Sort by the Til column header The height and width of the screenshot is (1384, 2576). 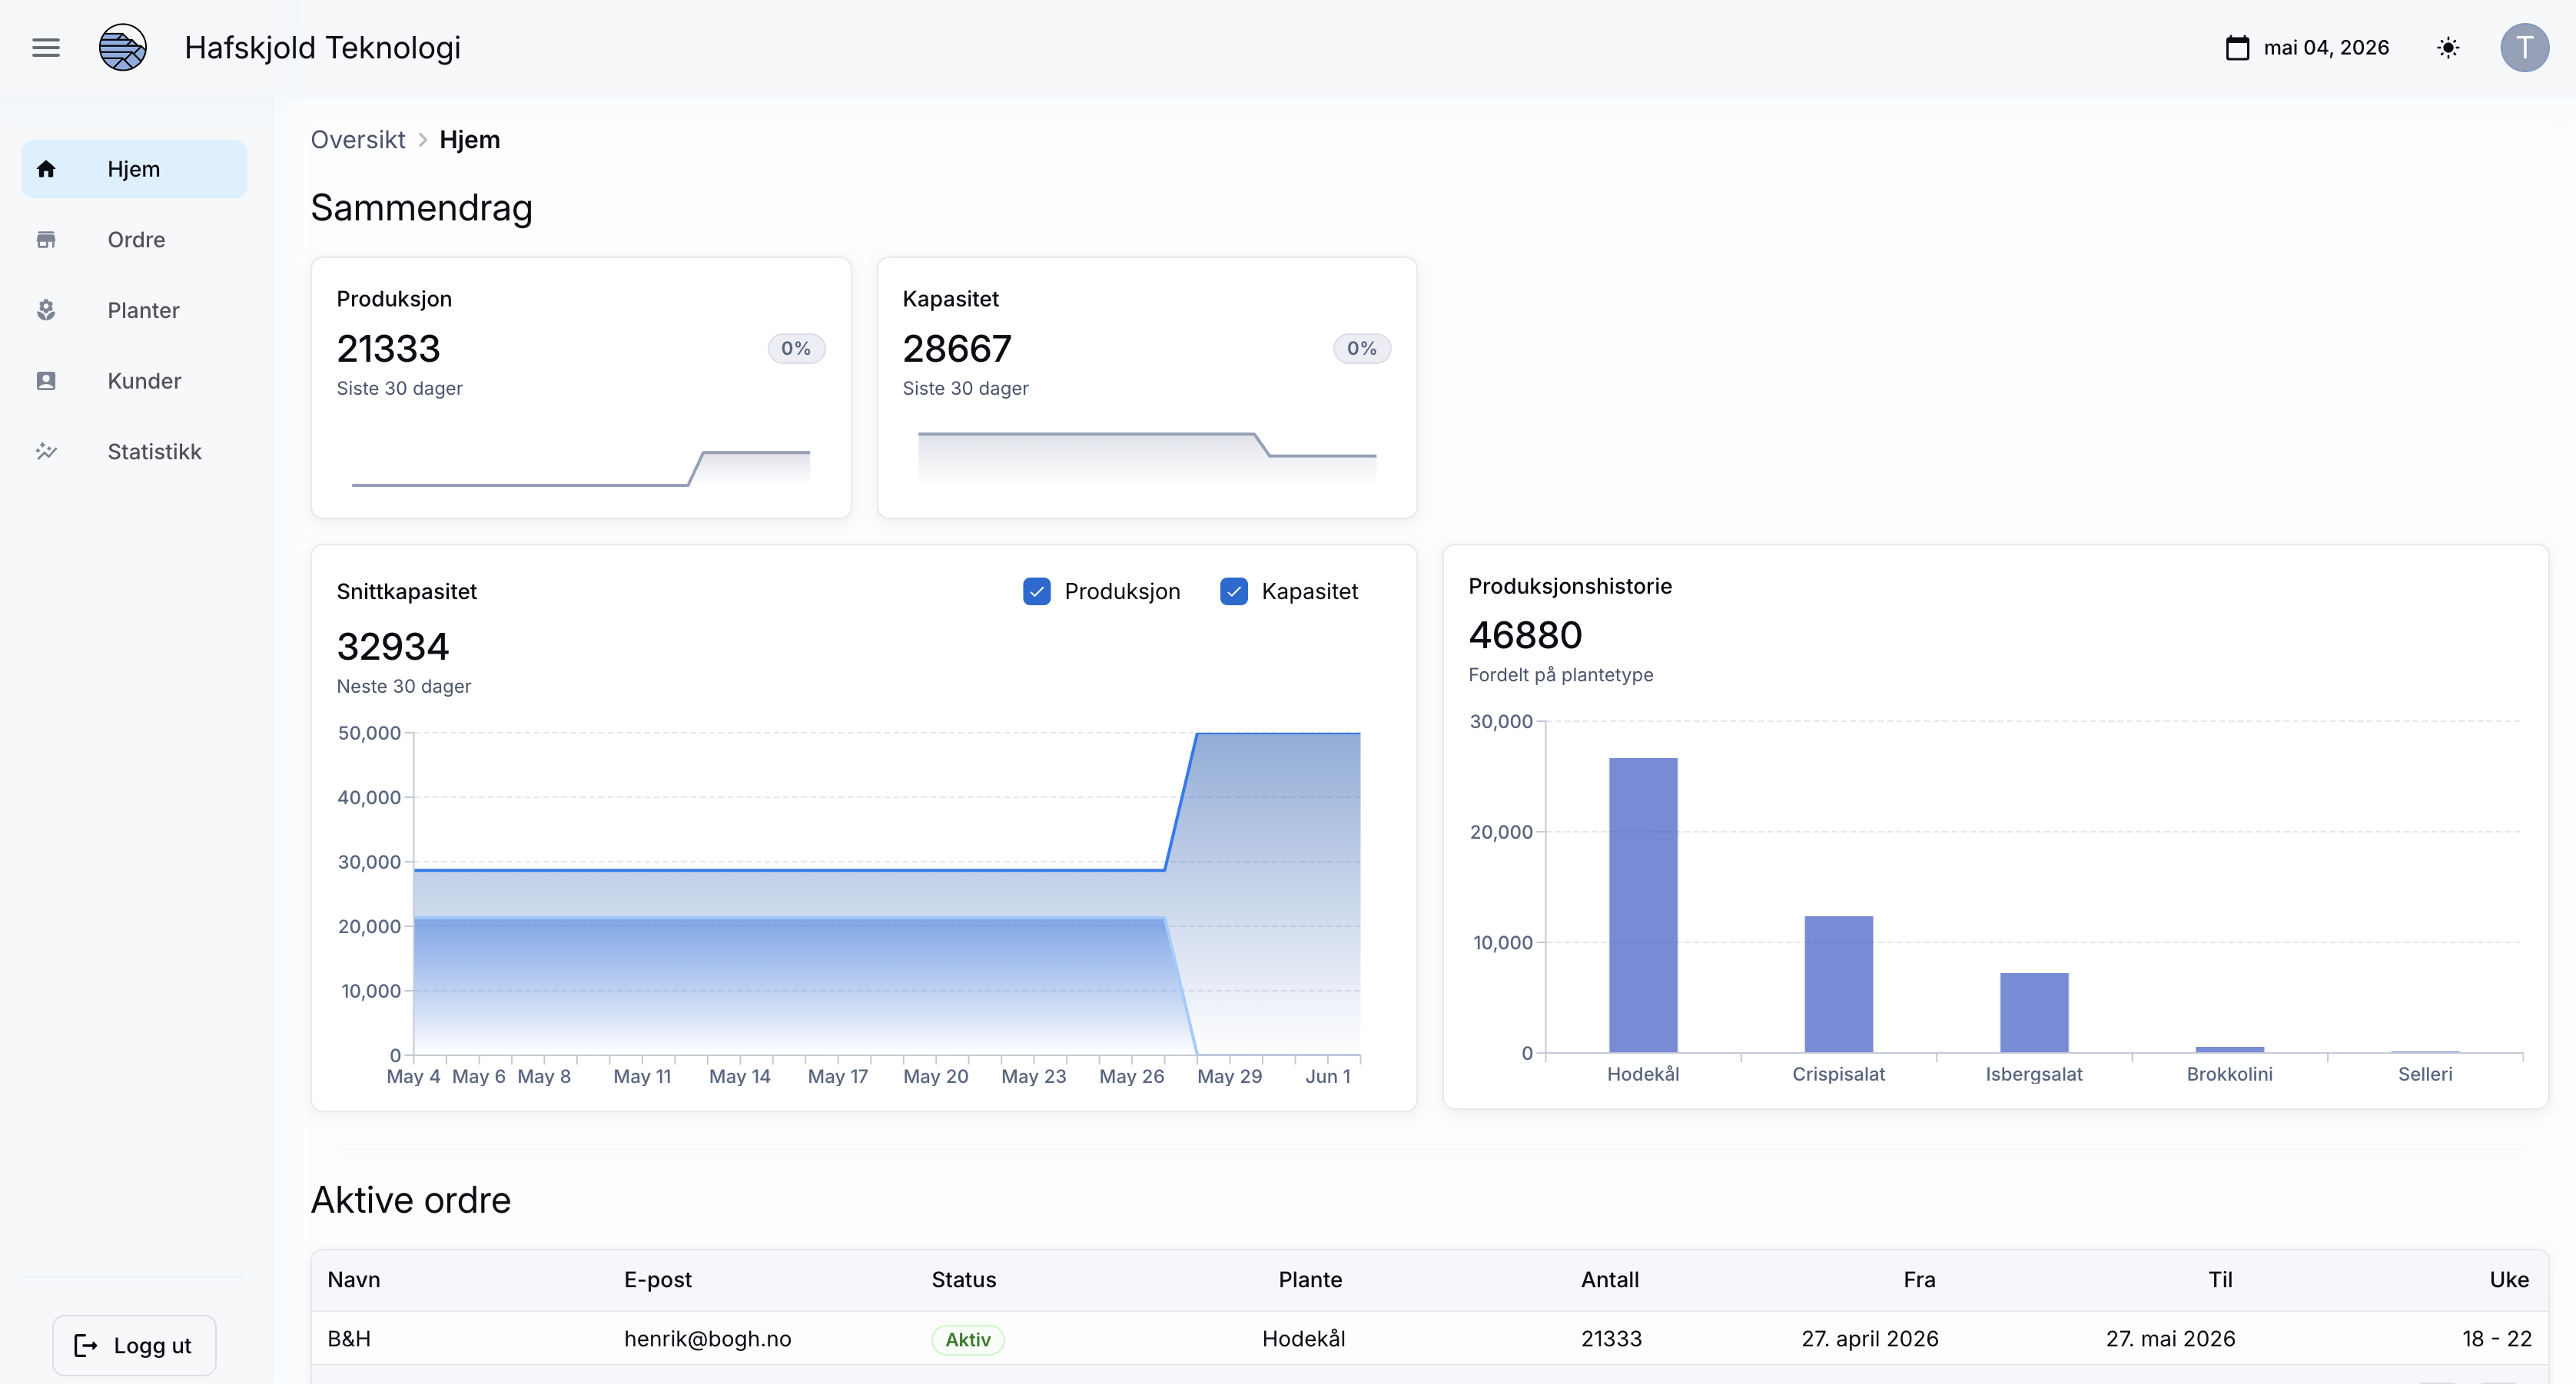[2220, 1280]
